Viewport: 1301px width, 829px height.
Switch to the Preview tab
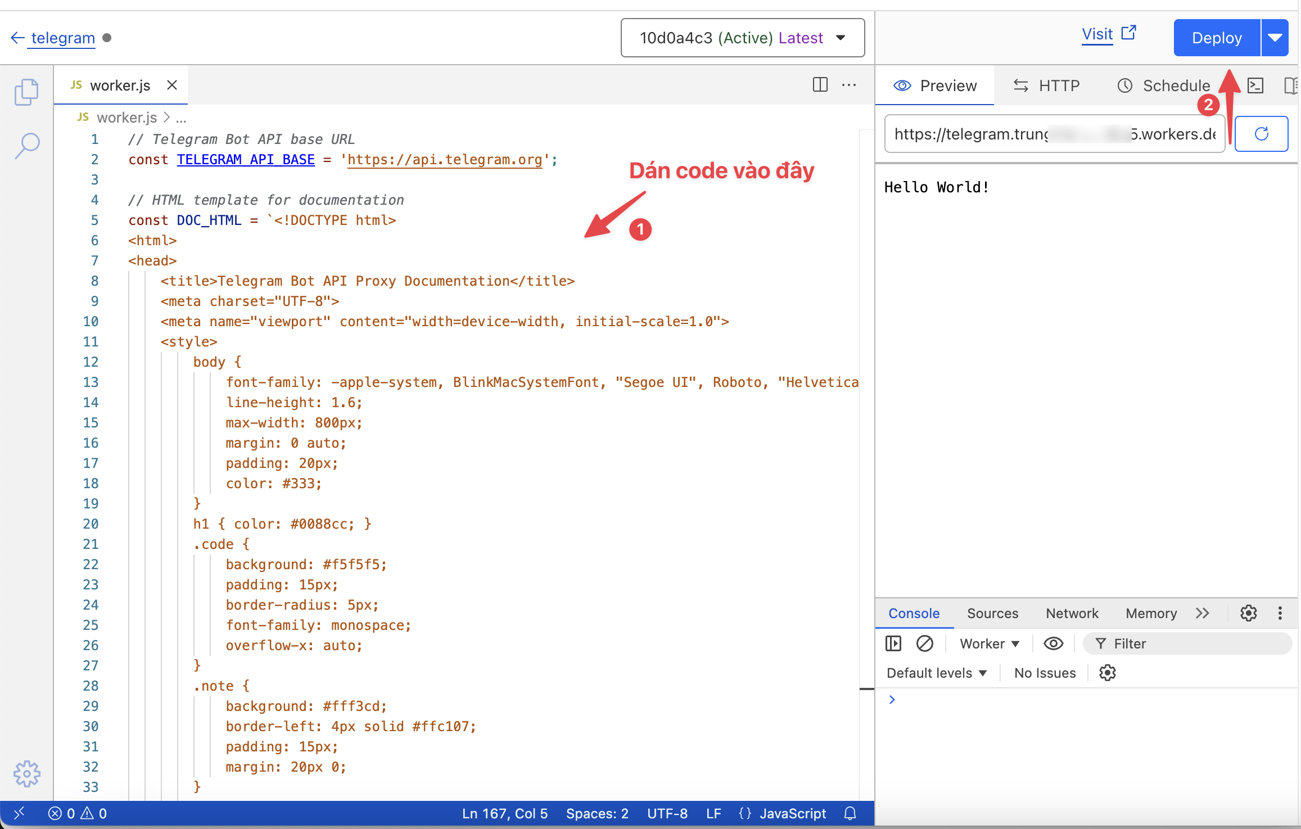point(935,85)
